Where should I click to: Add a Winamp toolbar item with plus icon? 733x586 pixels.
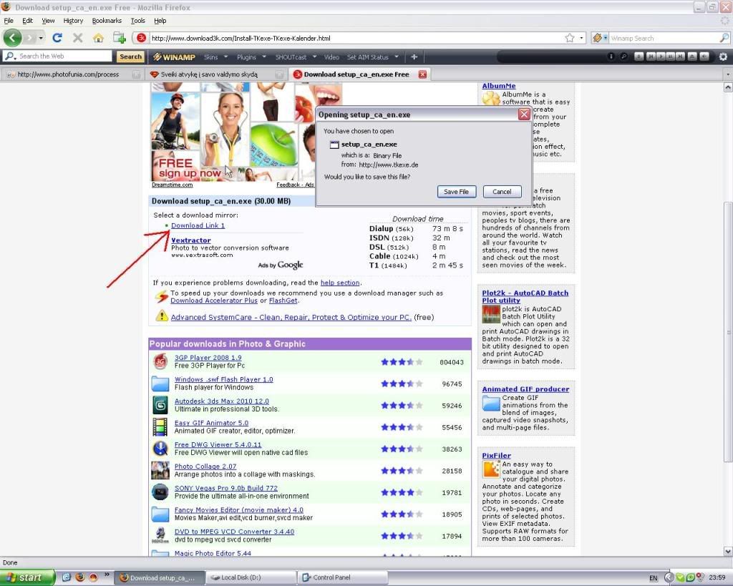[x=414, y=57]
